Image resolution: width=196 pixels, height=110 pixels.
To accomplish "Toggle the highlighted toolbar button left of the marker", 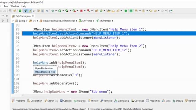I will point(26,11).
